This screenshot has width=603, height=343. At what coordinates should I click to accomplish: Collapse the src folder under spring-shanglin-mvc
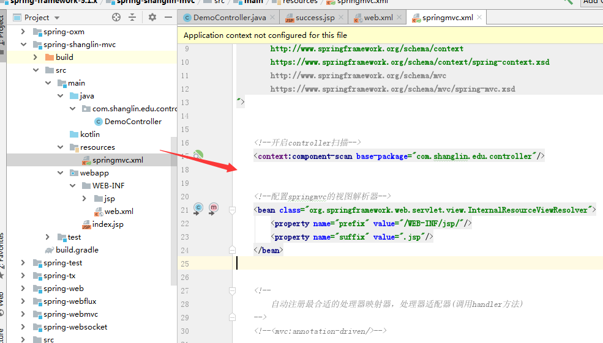(36, 70)
